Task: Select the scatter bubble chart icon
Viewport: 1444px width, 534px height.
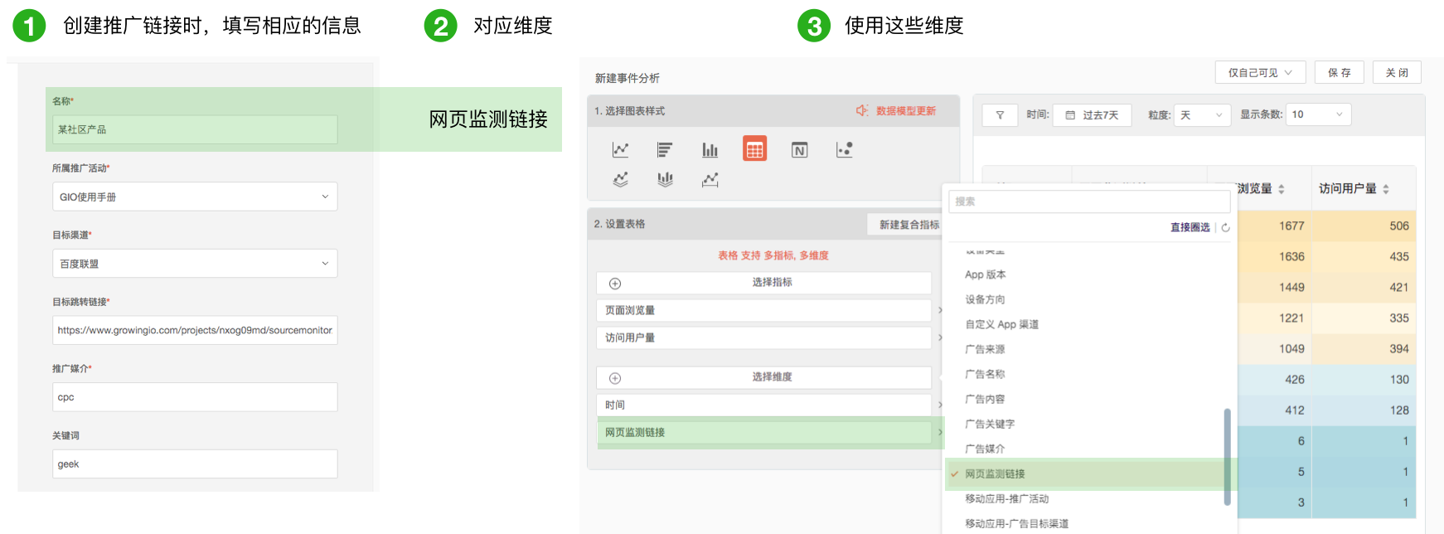Action: pyautogui.click(x=844, y=150)
